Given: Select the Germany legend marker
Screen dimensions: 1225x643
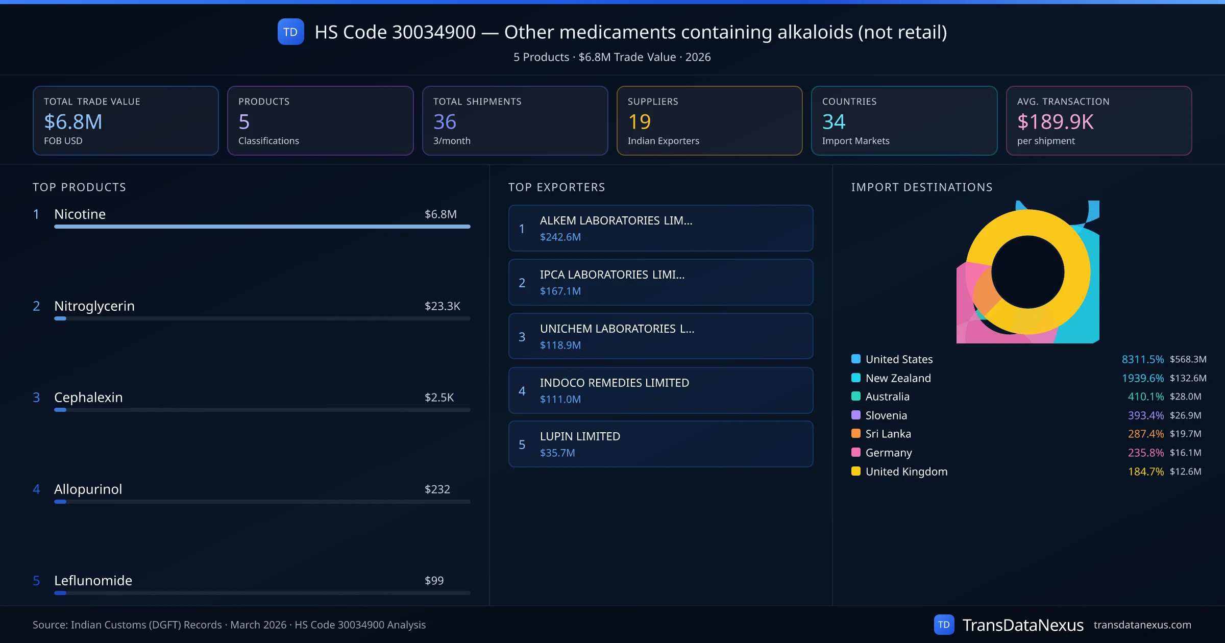Looking at the screenshot, I should pos(855,453).
